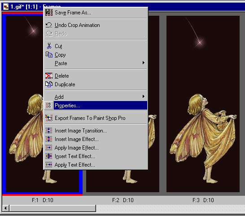The height and width of the screenshot is (216, 245).
Task: Click the Duplicate frame icon
Action: point(49,84)
